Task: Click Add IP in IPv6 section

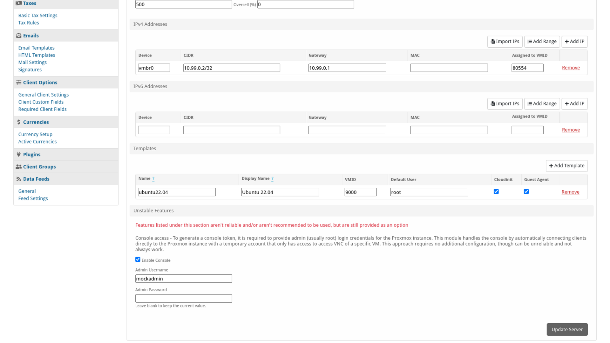Action: click(x=575, y=104)
